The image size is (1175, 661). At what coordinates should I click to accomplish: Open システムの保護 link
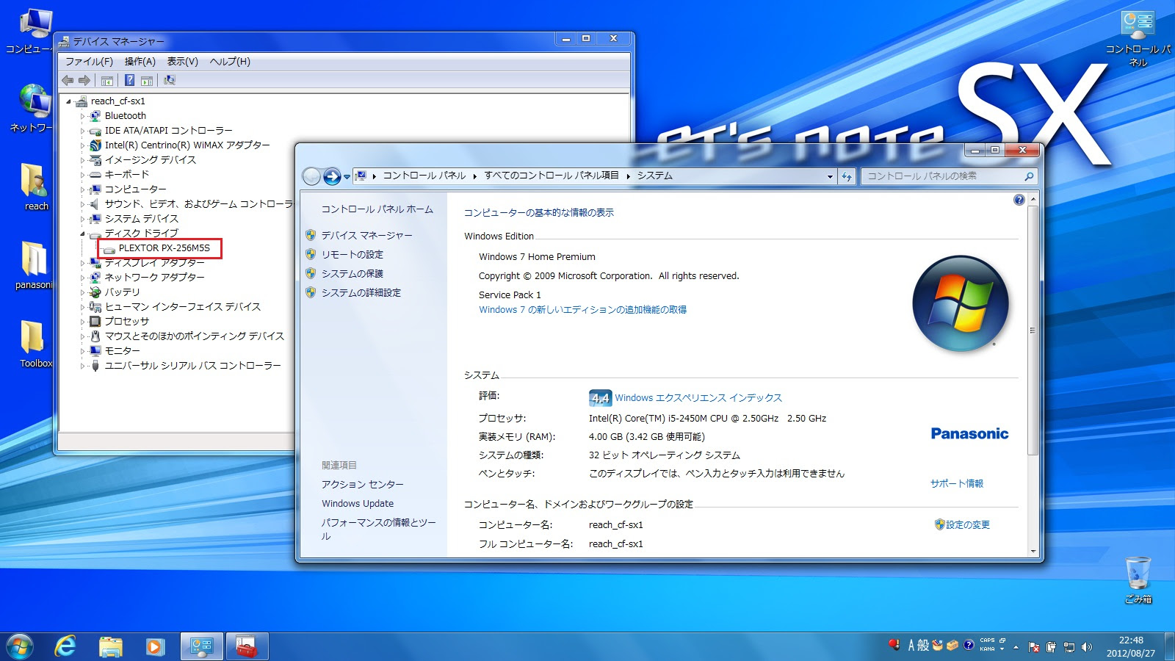click(352, 274)
